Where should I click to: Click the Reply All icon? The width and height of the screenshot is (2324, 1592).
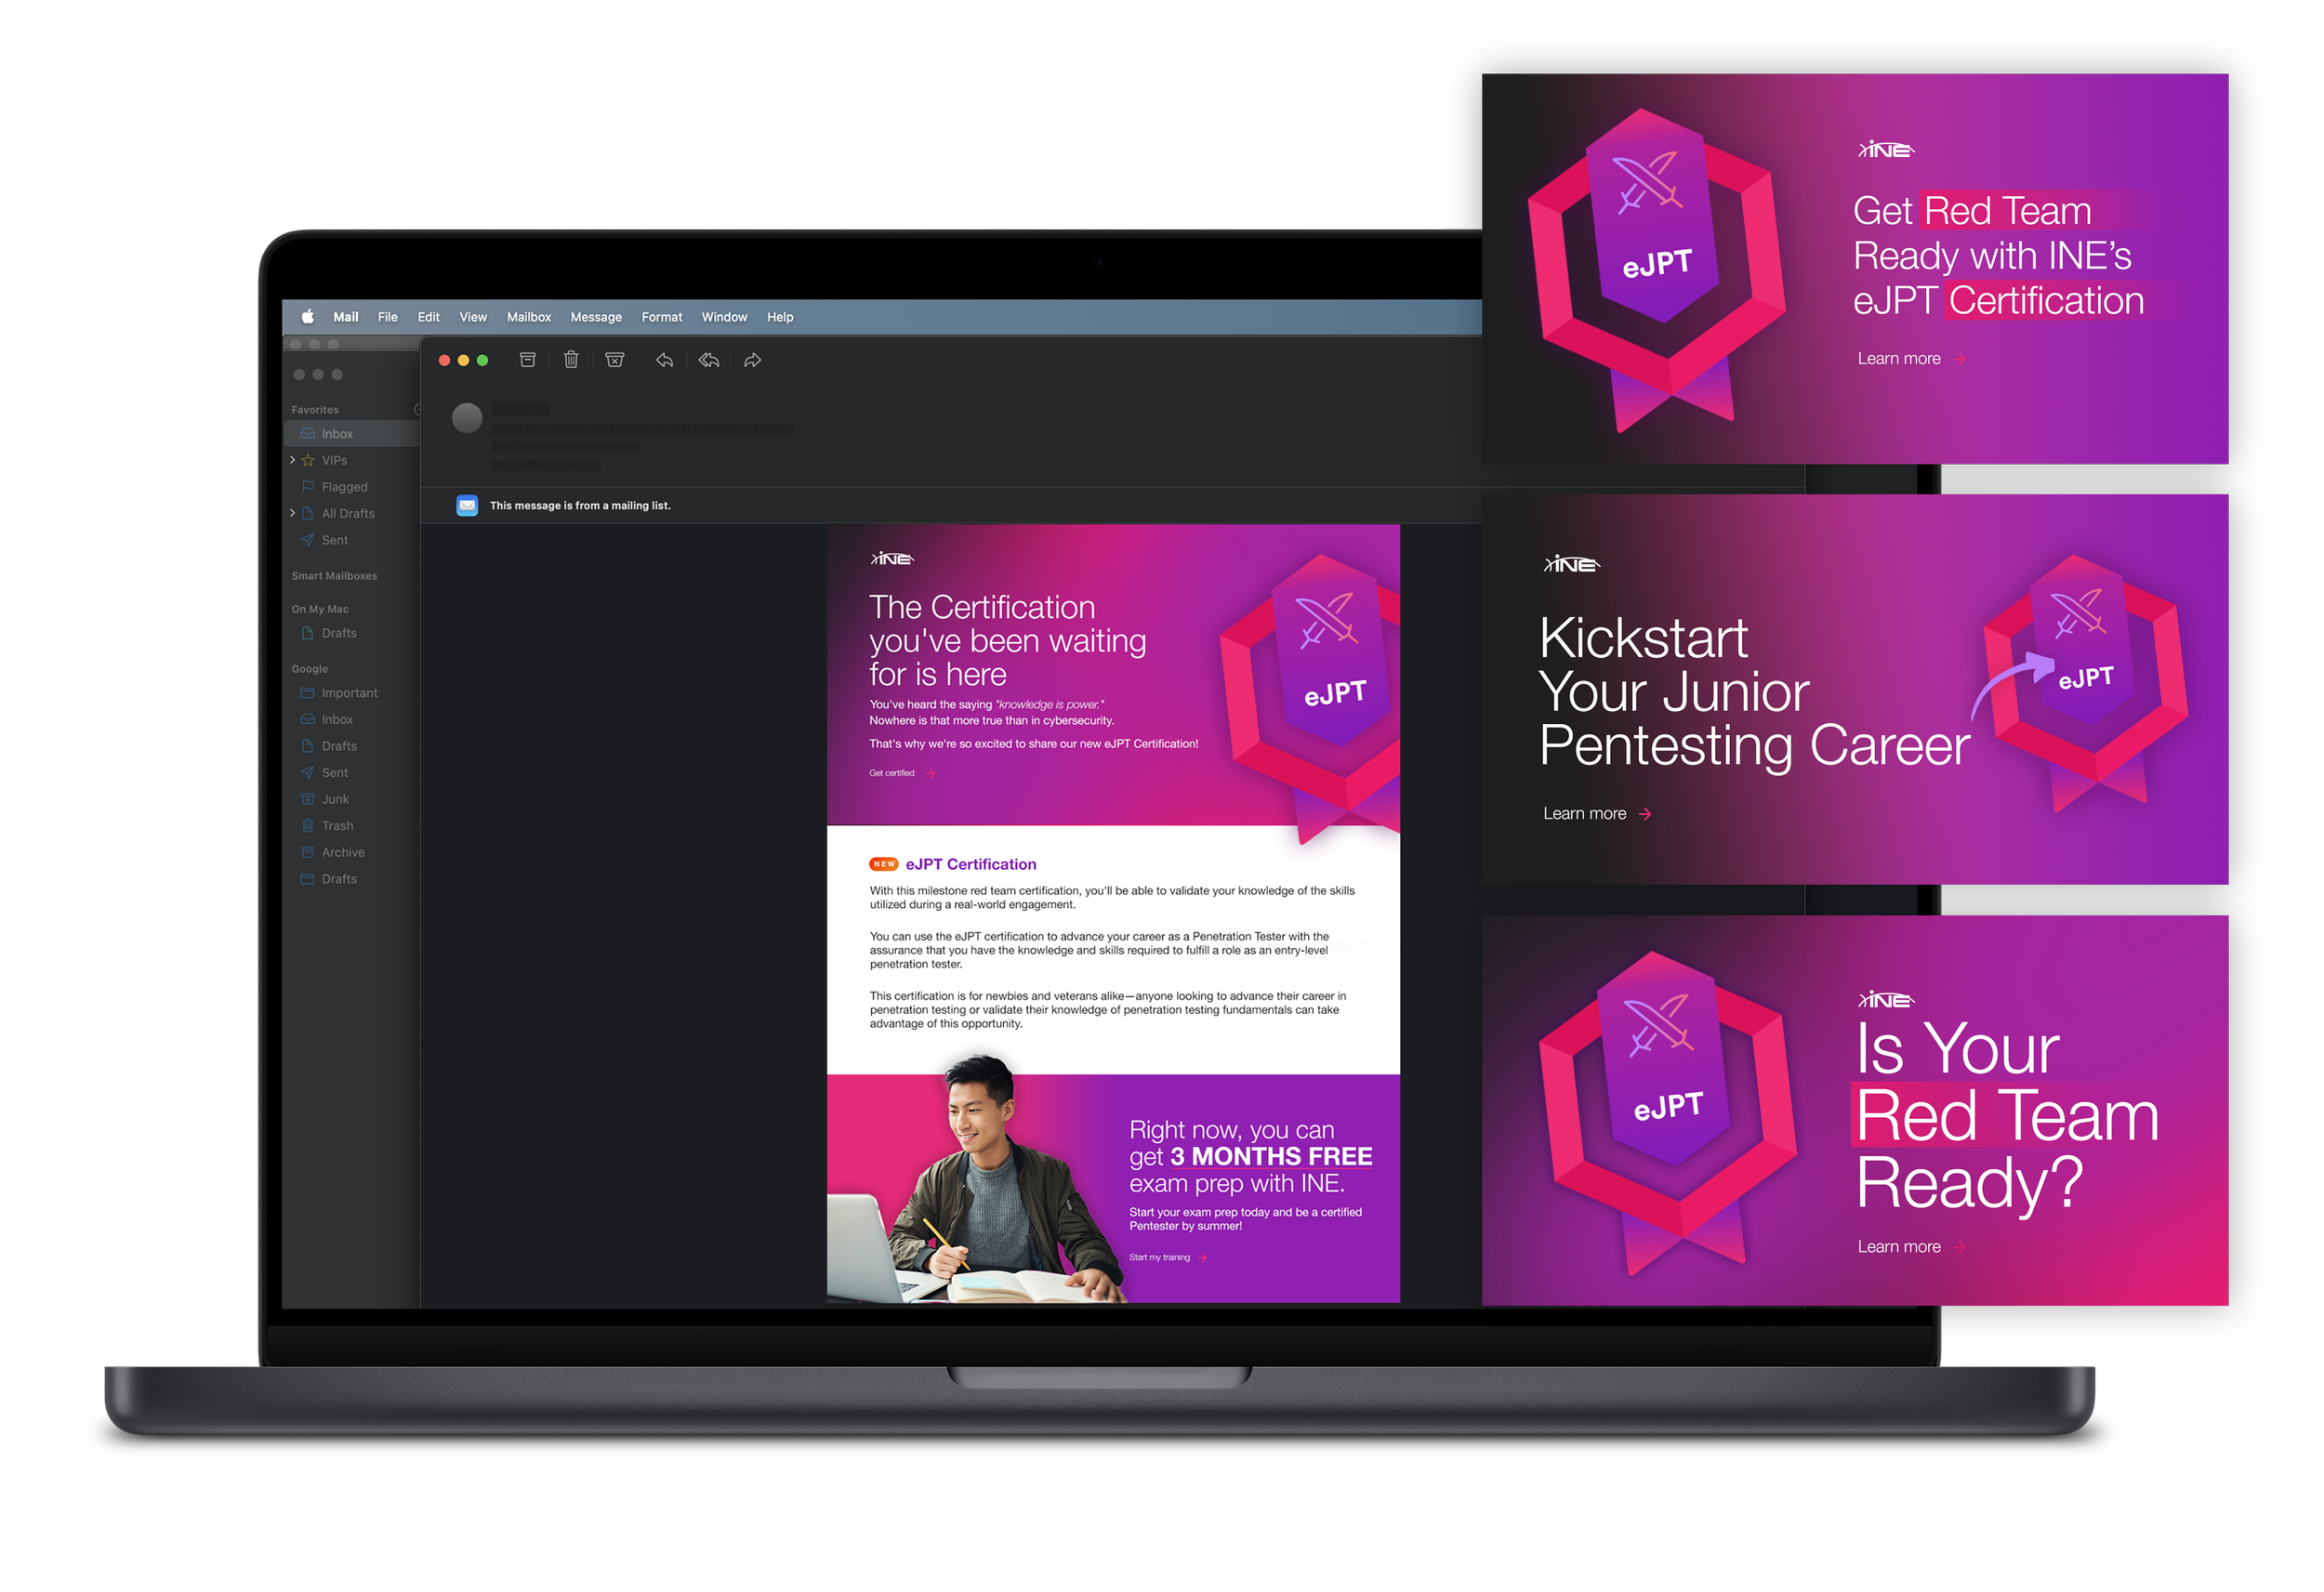(x=709, y=360)
